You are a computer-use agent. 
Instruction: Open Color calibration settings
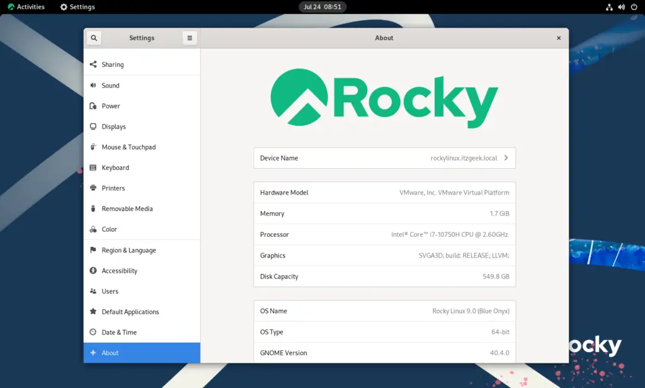110,229
